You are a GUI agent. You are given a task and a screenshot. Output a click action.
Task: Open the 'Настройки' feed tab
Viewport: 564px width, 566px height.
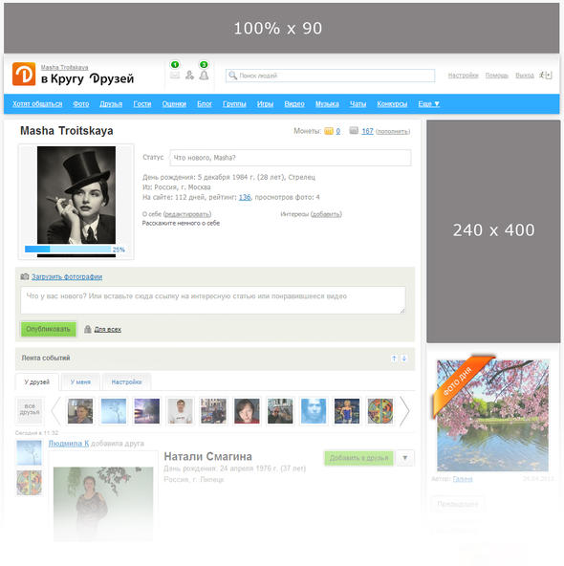point(126,381)
